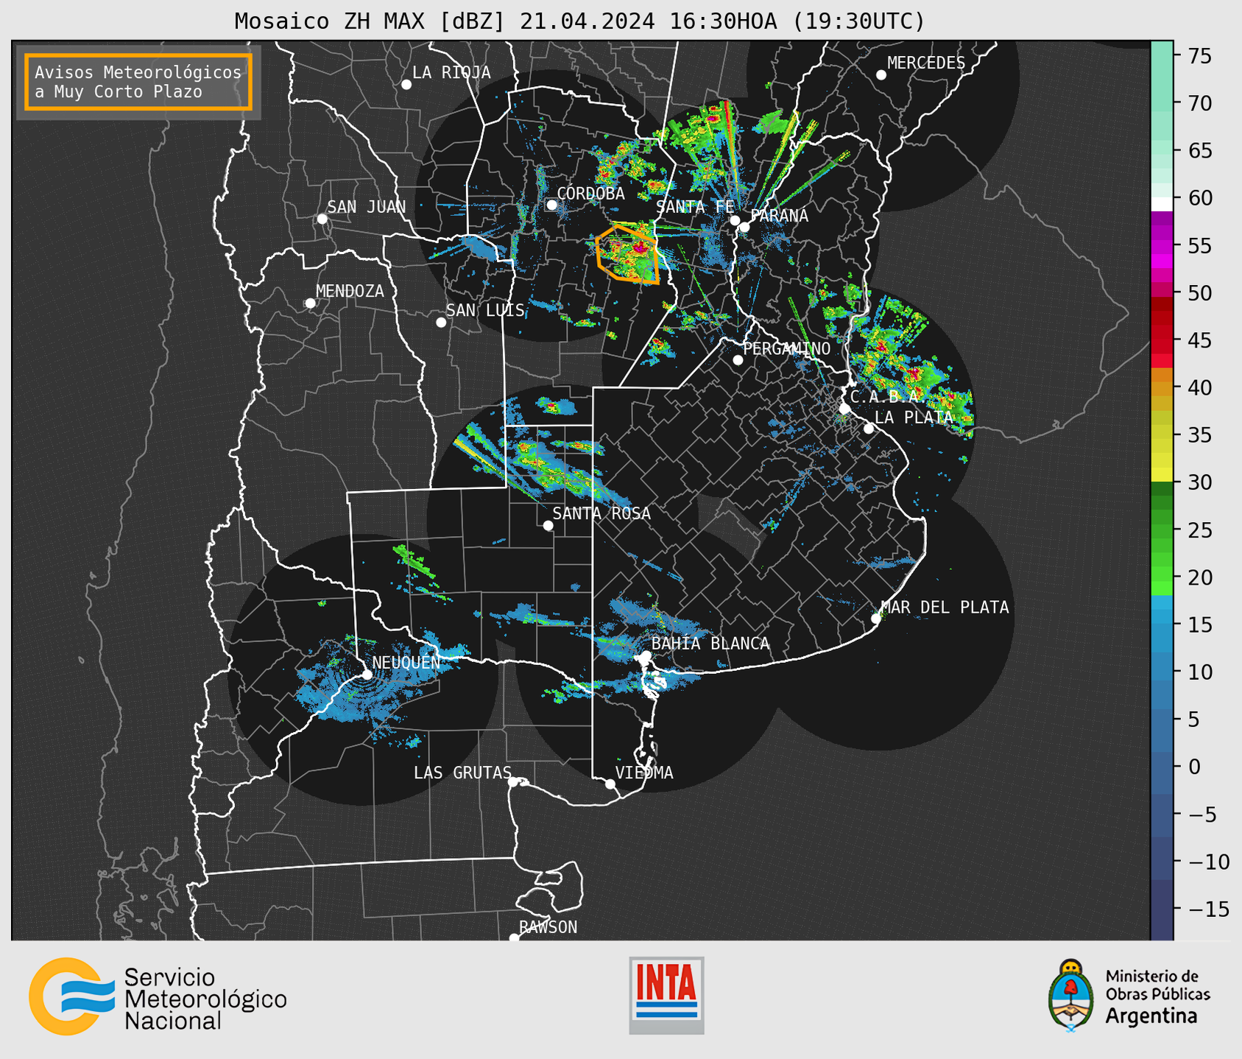Click the PERGAMINO city marker dot
Screen dimensions: 1242x1059
point(738,360)
